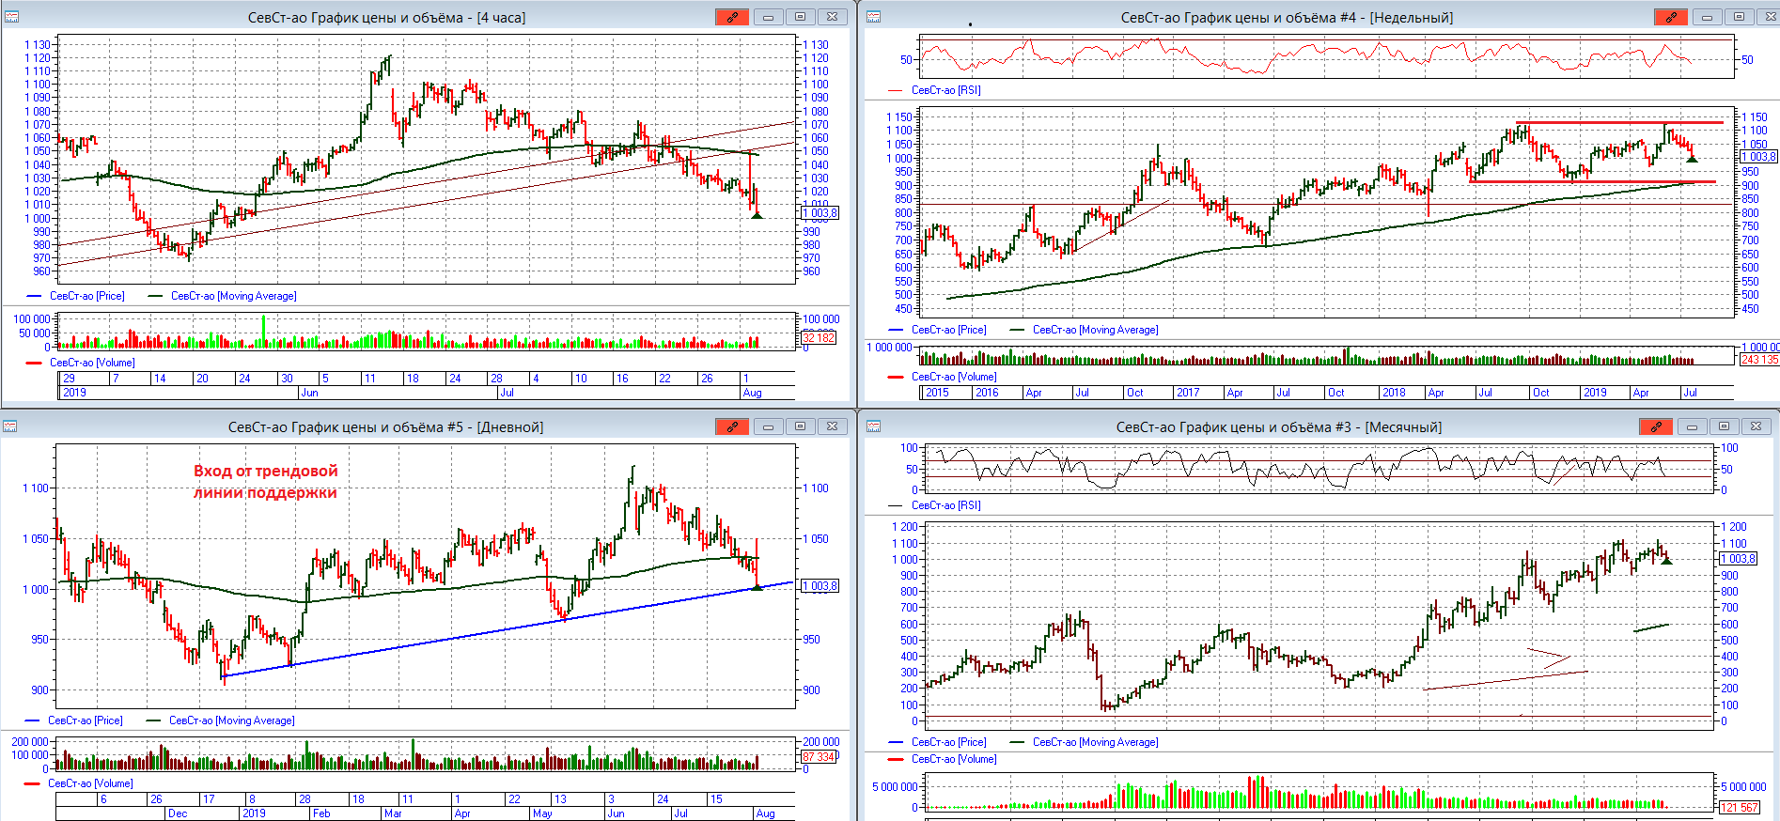Toggle the link icon in Дневной chart window
The width and height of the screenshot is (1780, 821).
point(731,426)
